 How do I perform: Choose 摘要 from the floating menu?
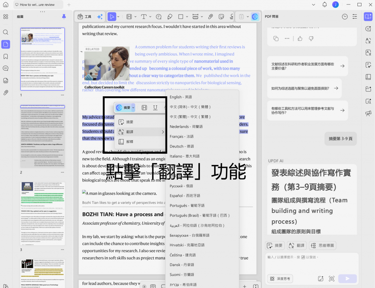[x=140, y=122]
